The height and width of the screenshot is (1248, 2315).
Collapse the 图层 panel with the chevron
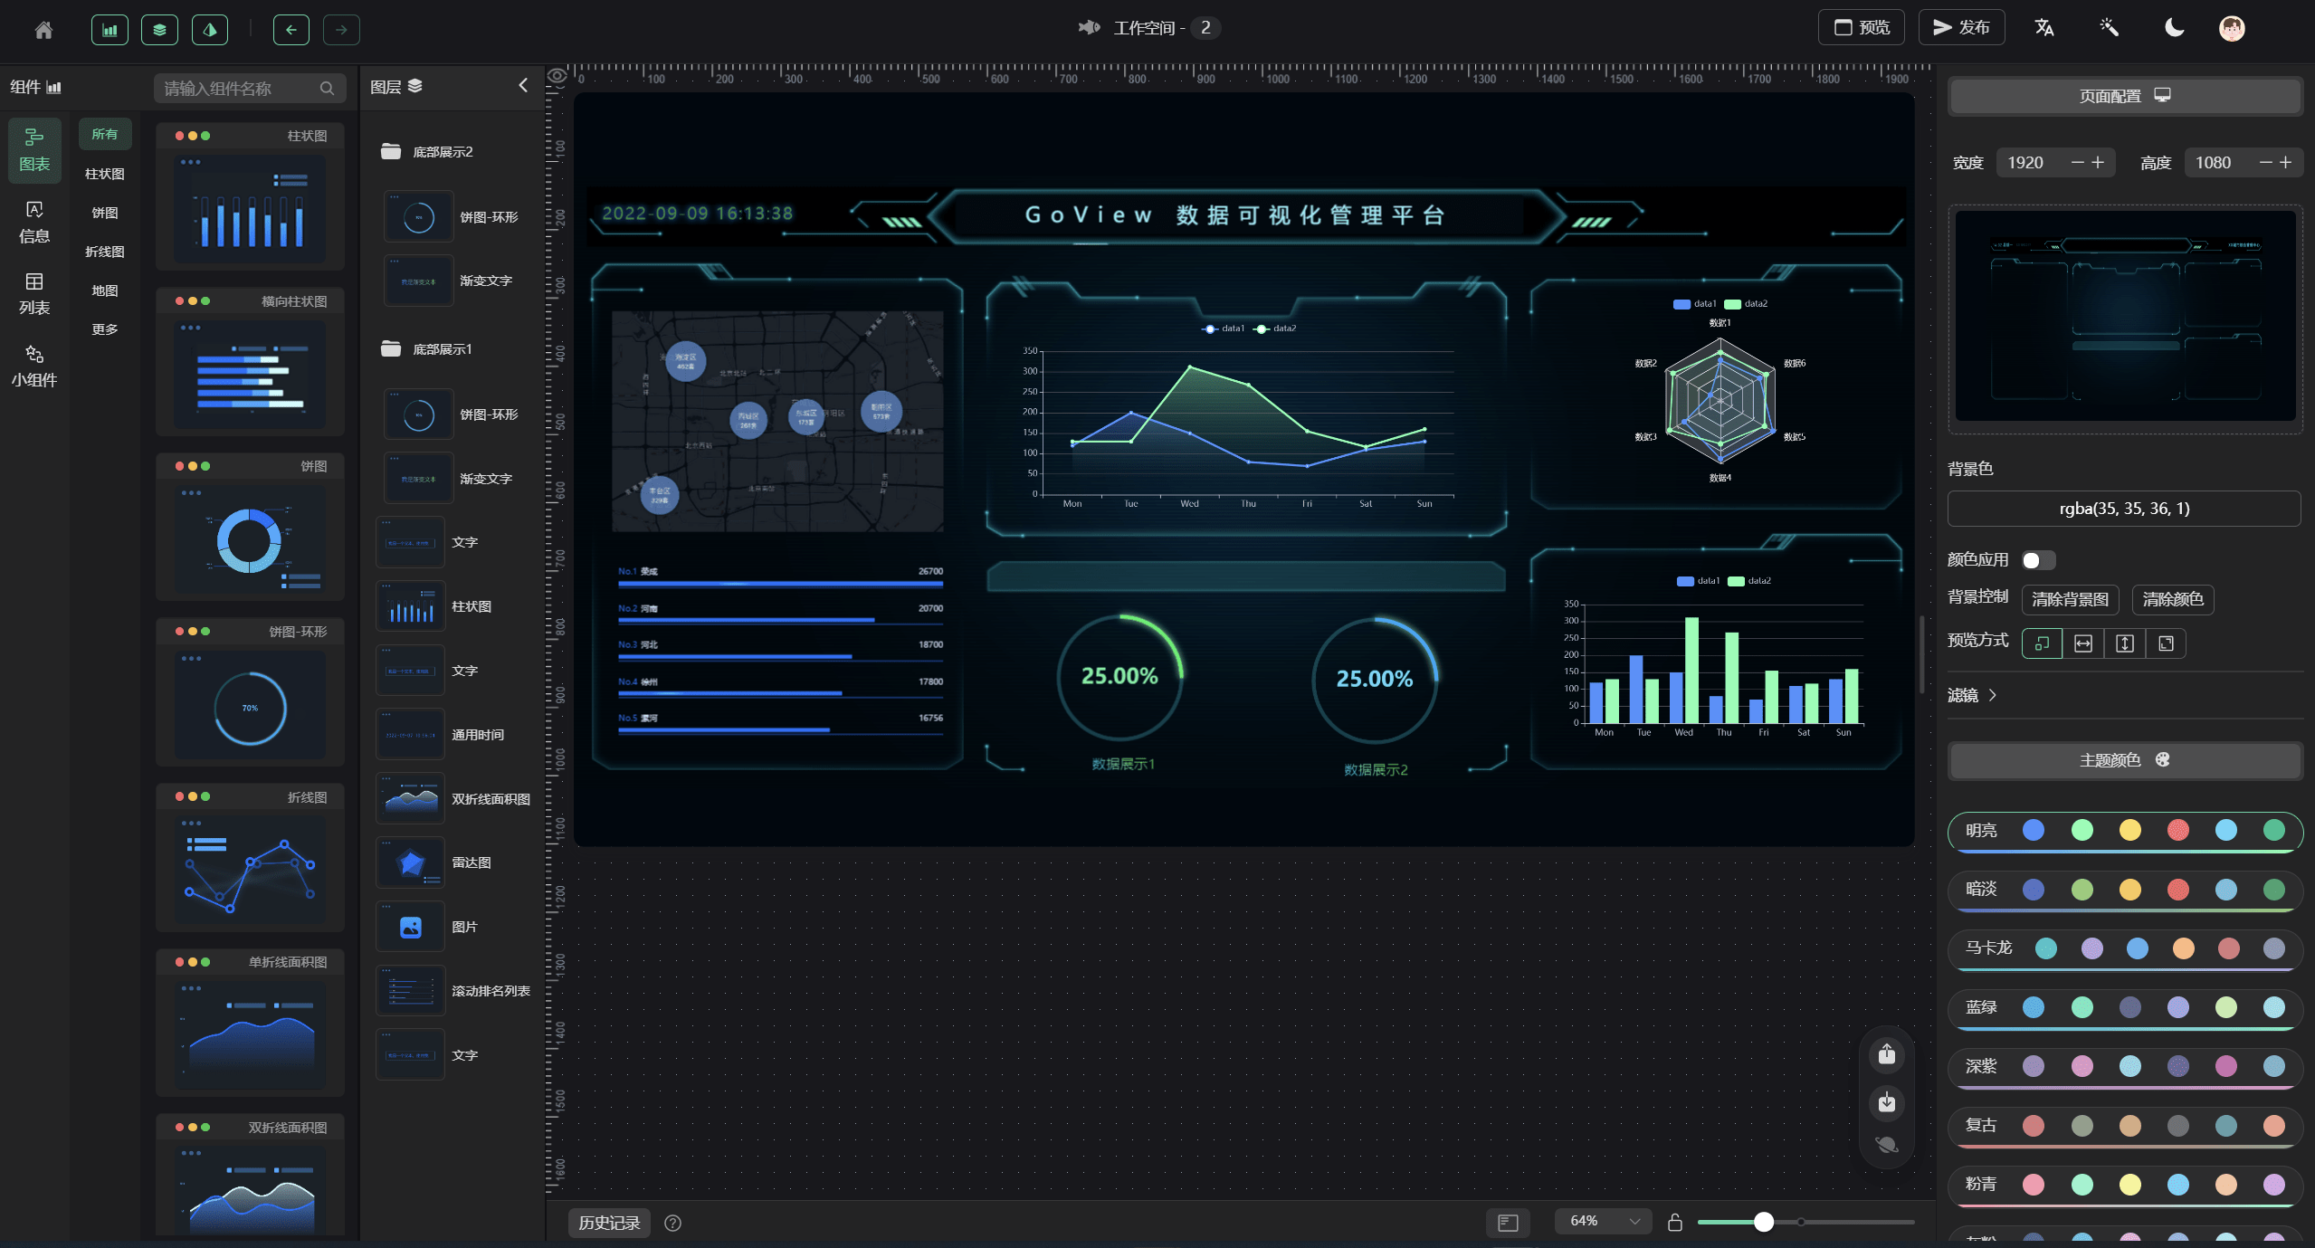523,86
